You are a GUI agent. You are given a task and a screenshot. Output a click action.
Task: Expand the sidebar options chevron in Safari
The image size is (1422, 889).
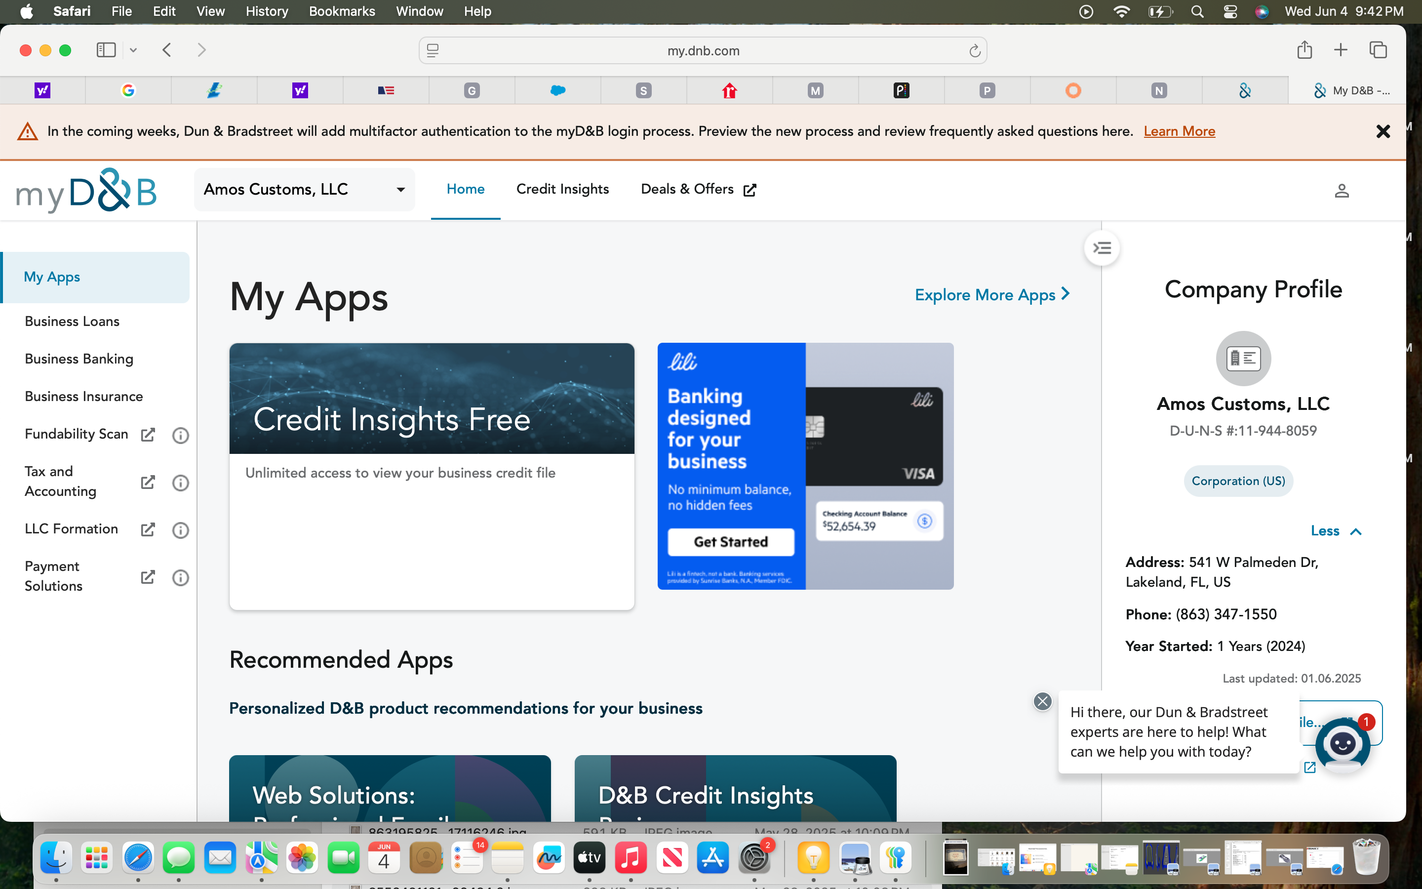tap(133, 50)
